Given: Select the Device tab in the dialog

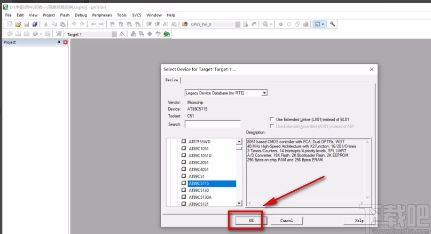Looking at the screenshot, I should (172, 80).
